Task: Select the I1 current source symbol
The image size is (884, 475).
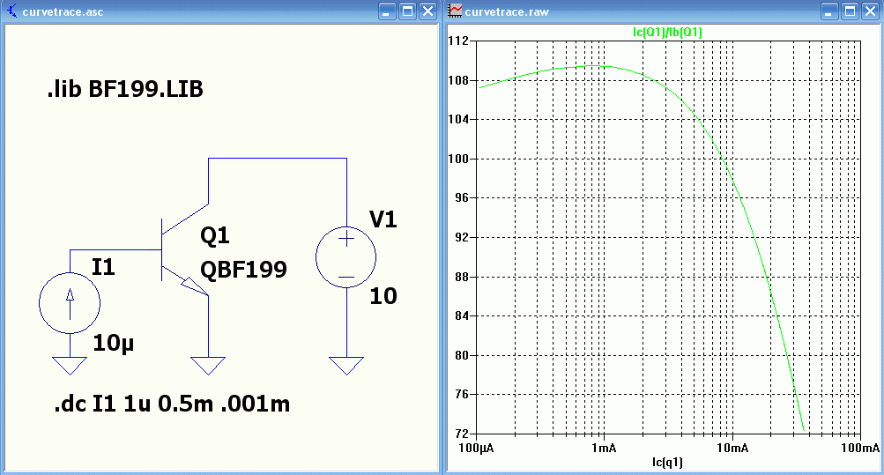Action: 70,303
